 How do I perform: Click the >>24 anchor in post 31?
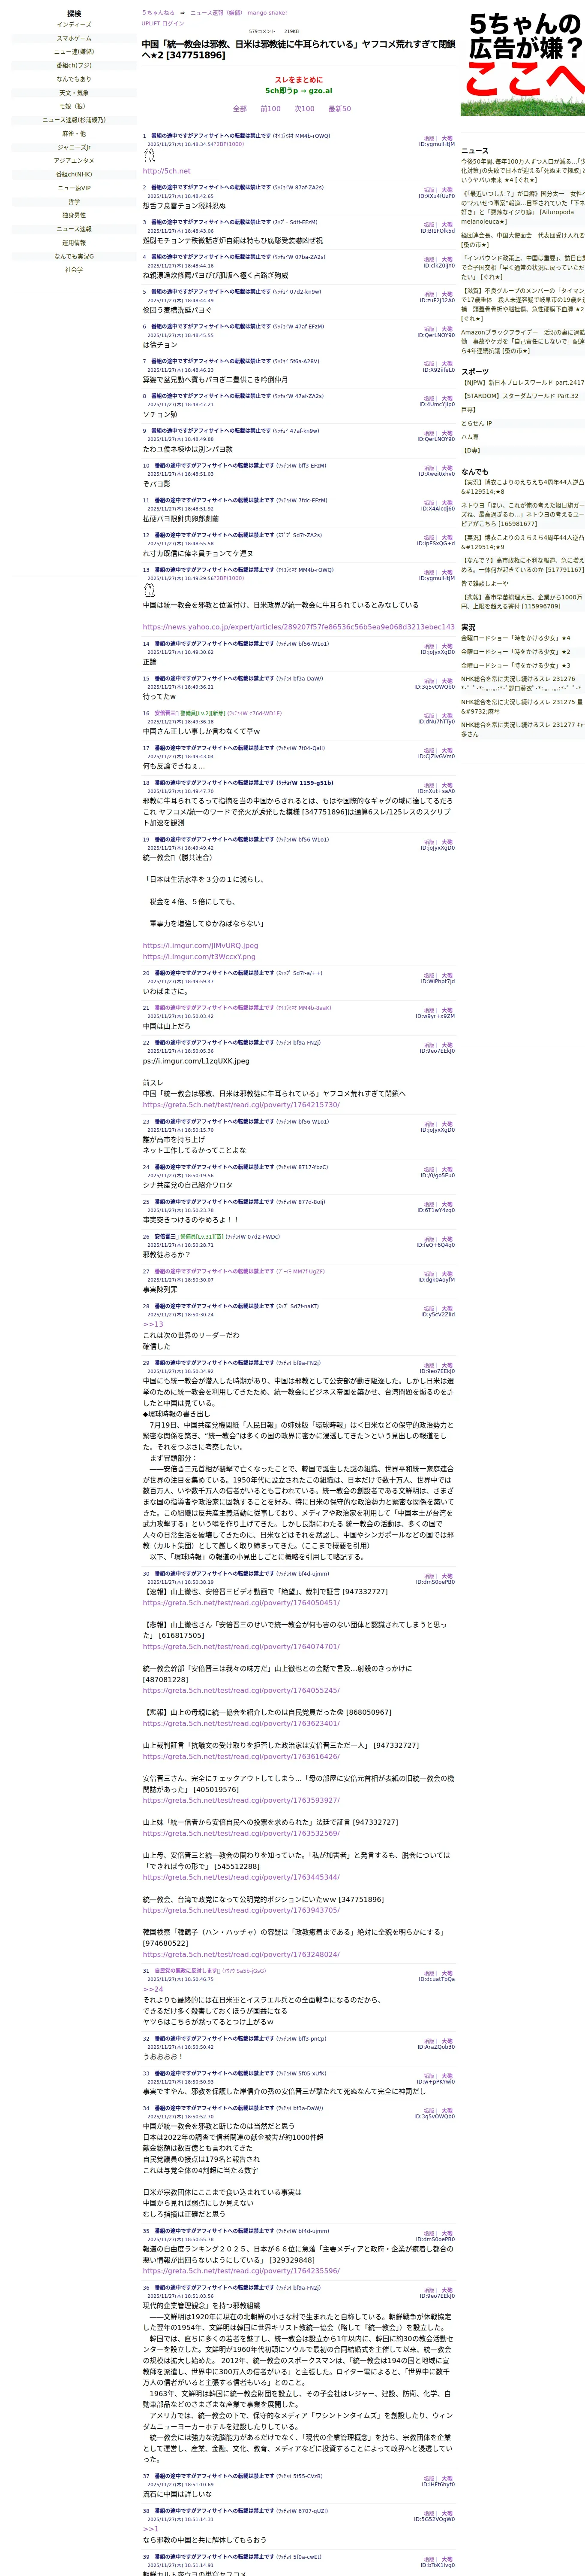(x=153, y=1990)
